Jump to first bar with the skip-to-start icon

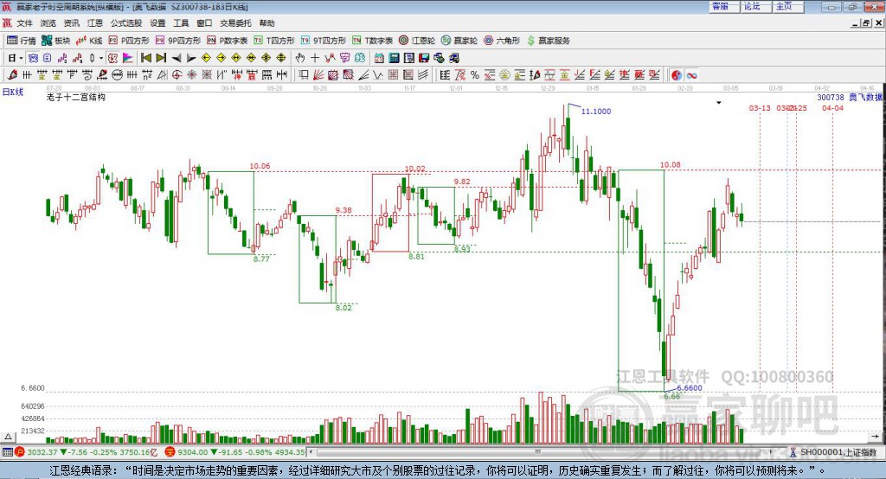point(146,58)
